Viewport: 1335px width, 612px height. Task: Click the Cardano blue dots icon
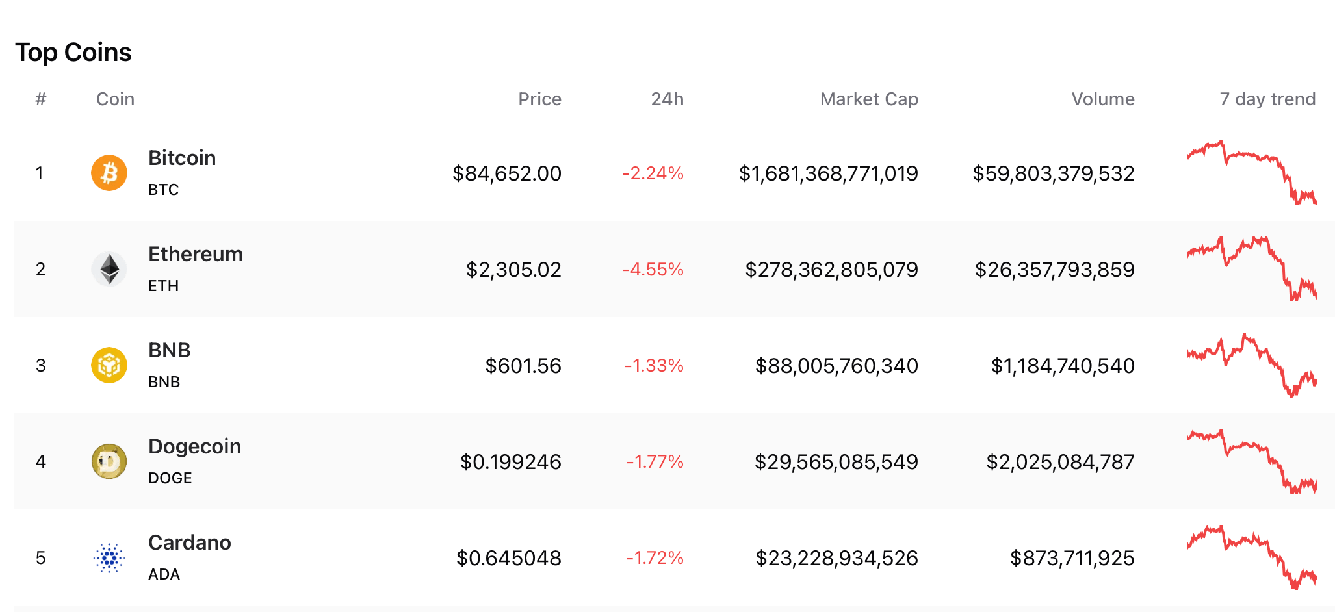109,557
